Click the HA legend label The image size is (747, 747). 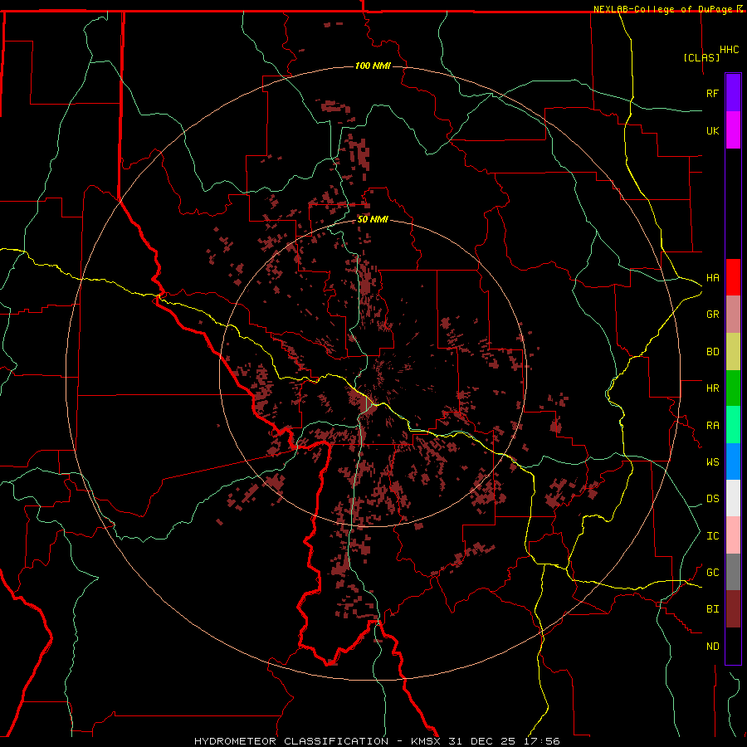[x=712, y=277]
